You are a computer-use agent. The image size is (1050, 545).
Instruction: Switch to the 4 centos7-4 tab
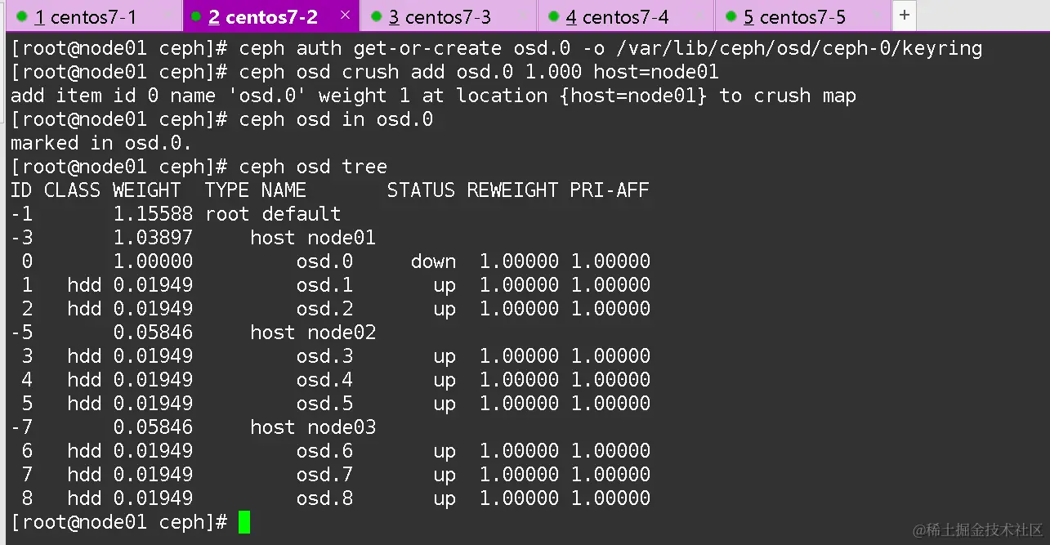626,16
